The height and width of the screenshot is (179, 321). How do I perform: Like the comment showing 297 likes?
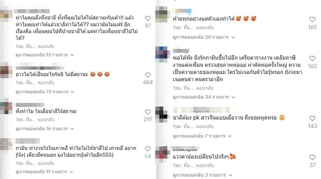pos(148,112)
